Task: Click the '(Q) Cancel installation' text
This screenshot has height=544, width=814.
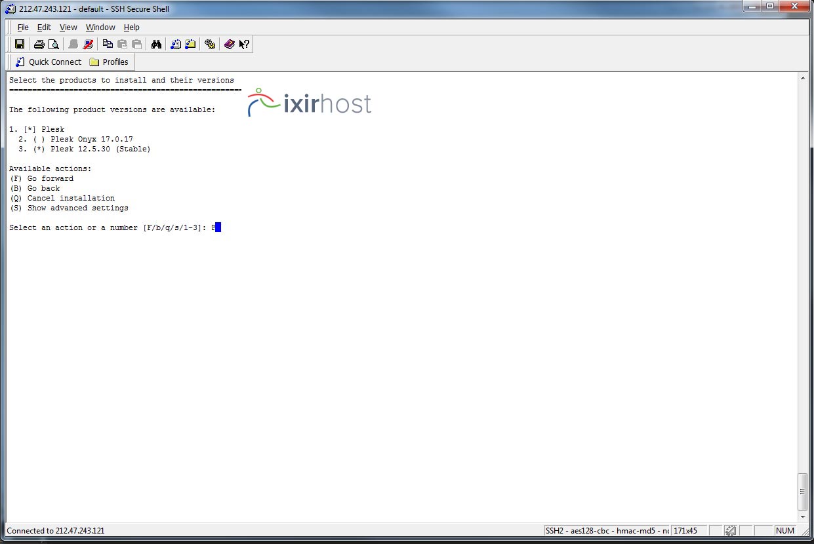Action: (62, 198)
